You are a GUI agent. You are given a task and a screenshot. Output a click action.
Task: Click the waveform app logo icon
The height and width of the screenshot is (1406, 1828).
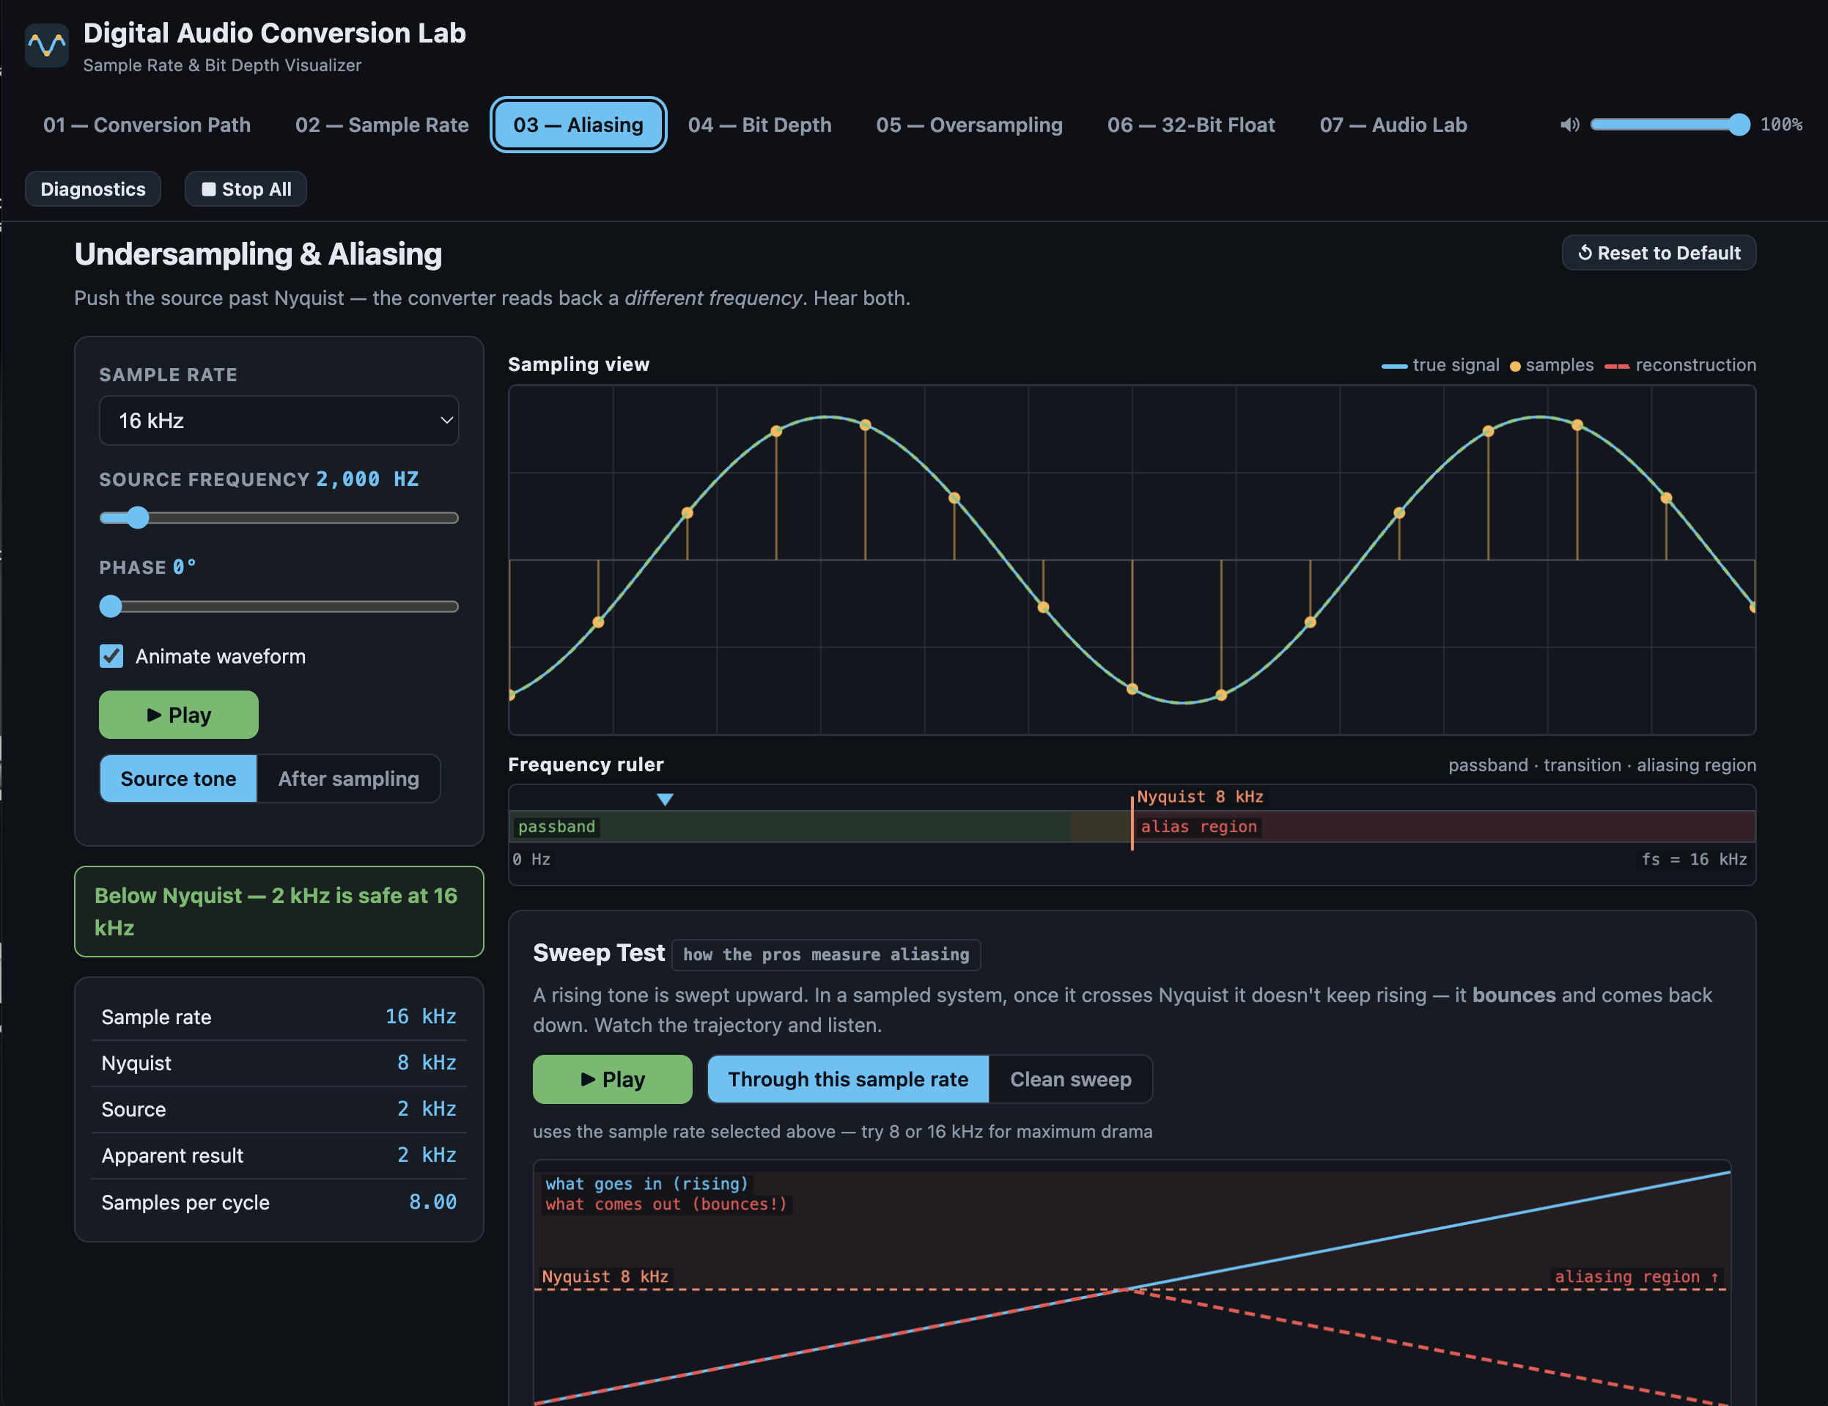(47, 45)
